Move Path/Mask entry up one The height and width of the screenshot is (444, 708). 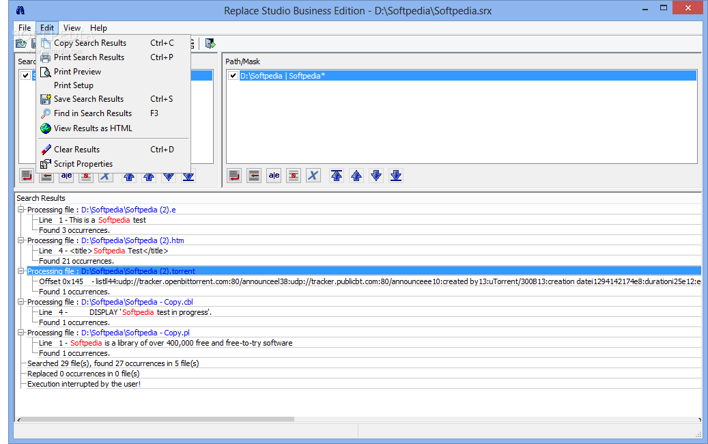(356, 176)
